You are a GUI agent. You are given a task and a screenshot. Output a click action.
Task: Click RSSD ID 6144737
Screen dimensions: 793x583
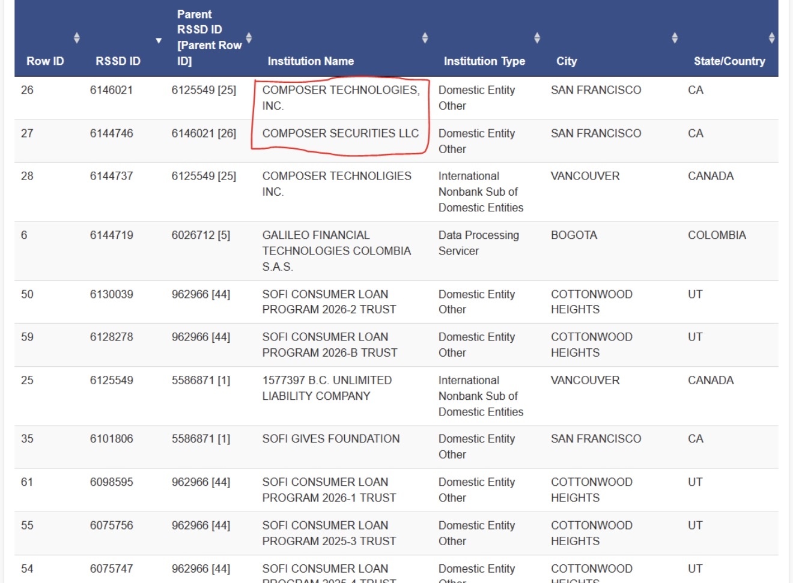click(112, 176)
